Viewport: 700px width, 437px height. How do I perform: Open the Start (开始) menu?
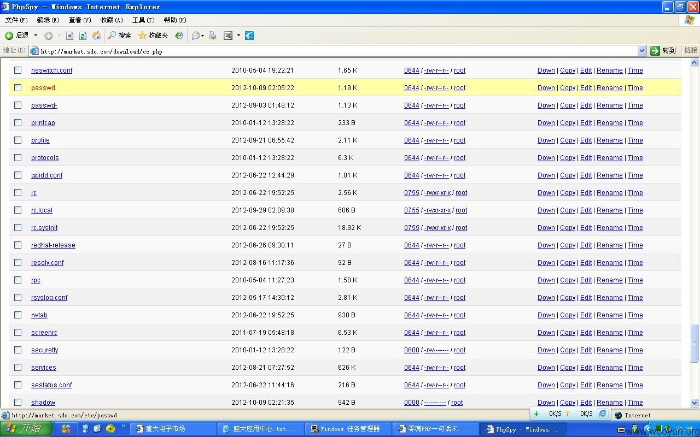click(x=26, y=429)
